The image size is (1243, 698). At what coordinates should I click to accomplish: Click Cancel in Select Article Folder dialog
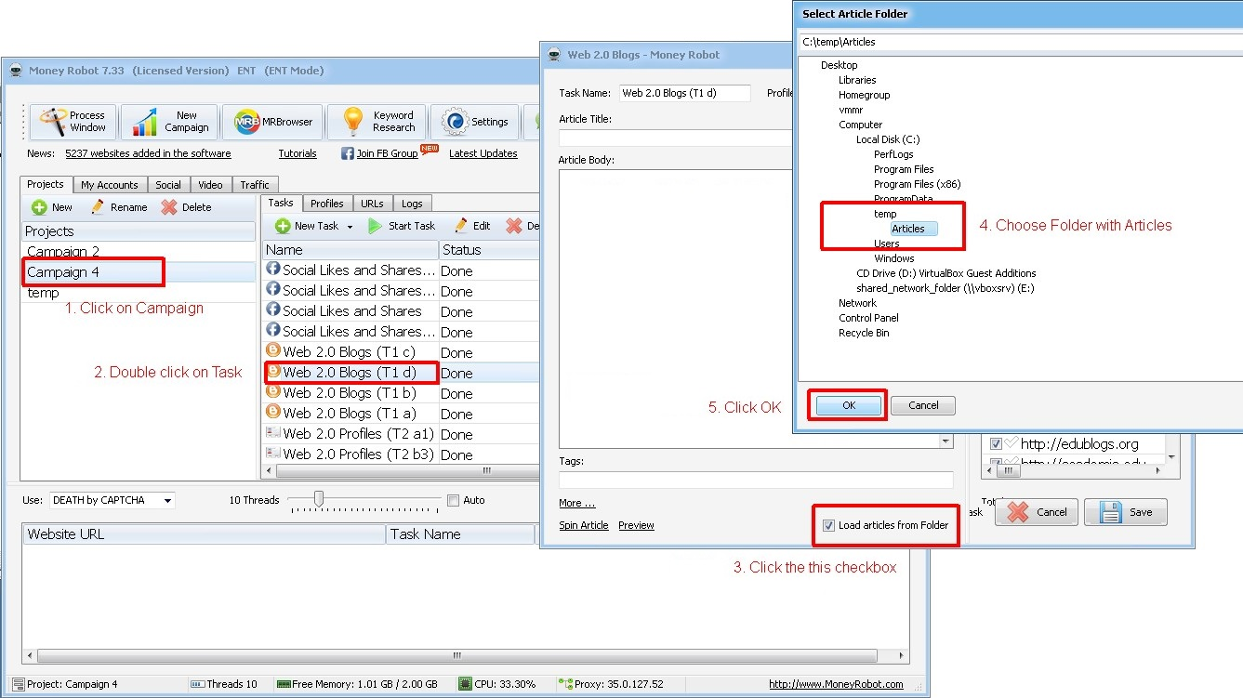pyautogui.click(x=923, y=405)
